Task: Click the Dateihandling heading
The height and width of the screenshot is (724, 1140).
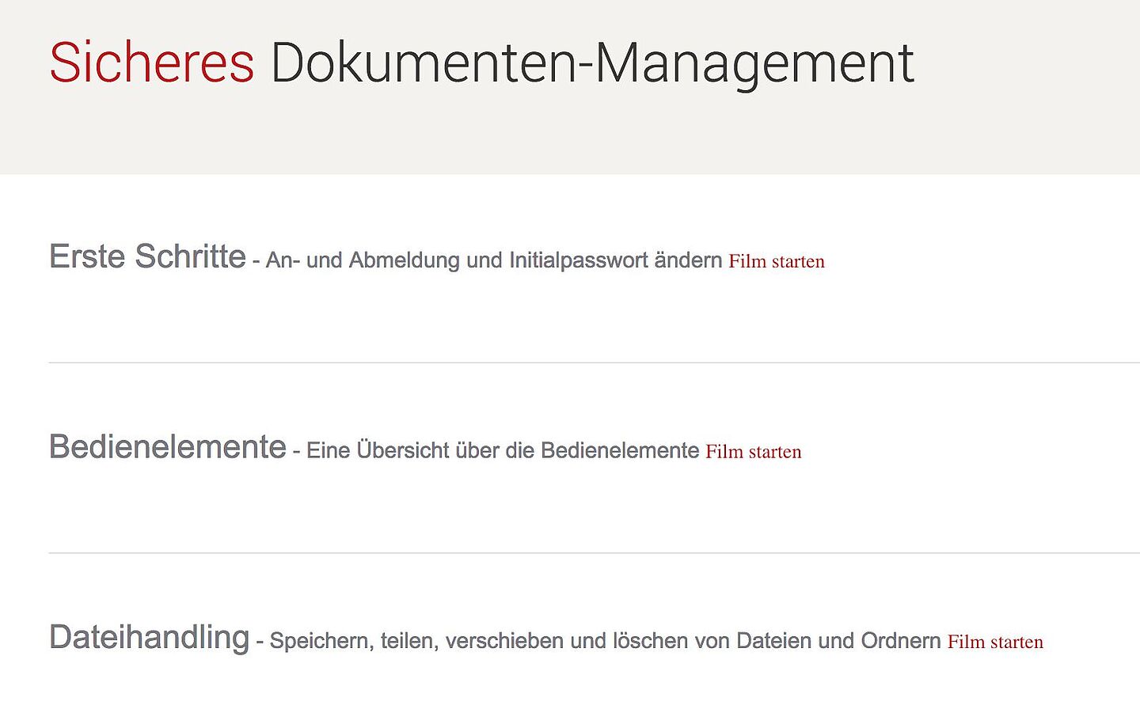Action: tap(150, 638)
